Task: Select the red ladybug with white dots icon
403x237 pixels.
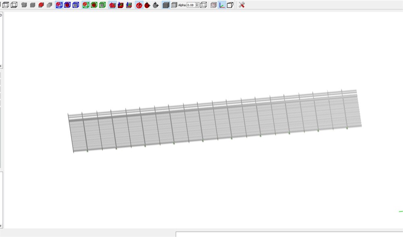Action: click(x=139, y=5)
